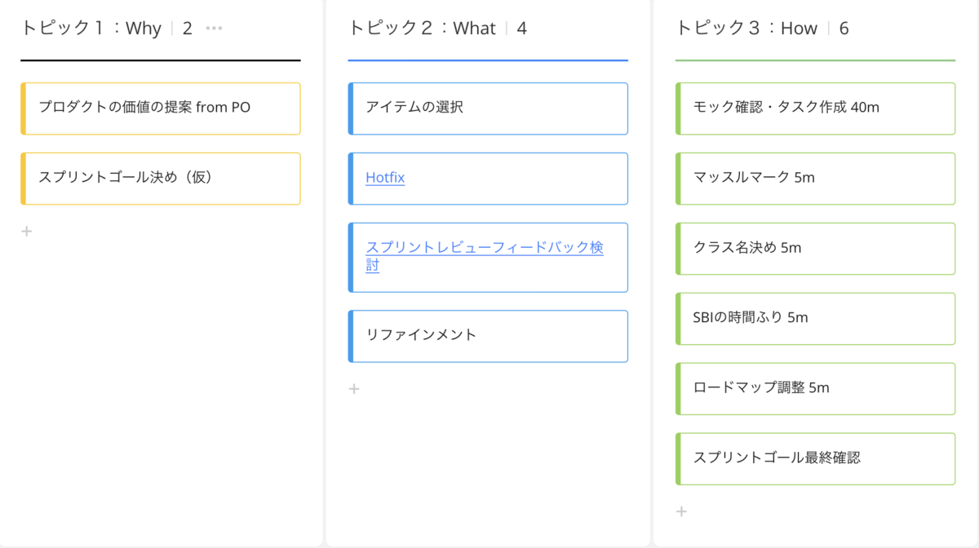979x548 pixels.
Task: Select the クラス名決め 5m card
Action: coord(815,249)
